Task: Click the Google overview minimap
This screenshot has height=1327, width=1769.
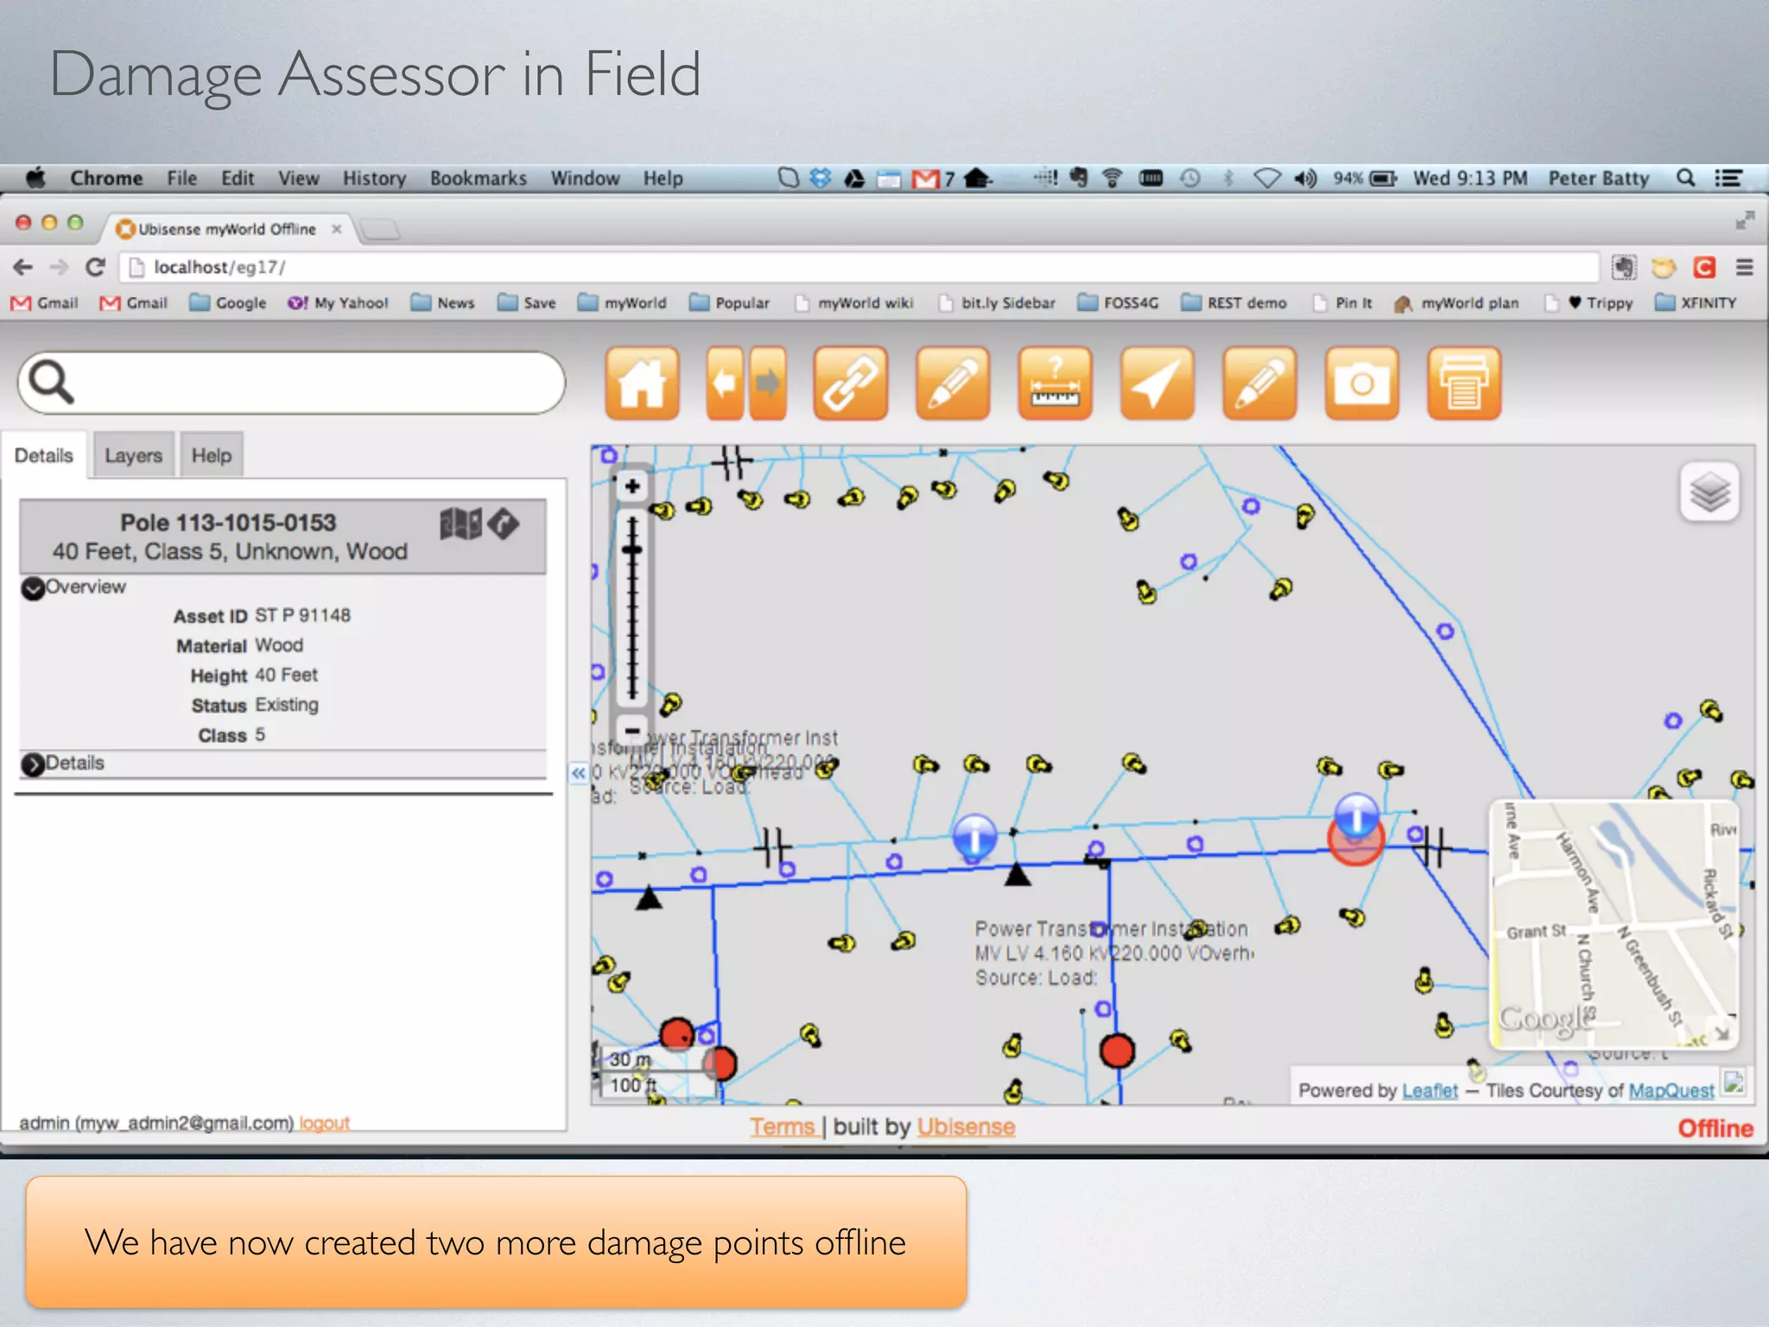Action: point(1614,924)
